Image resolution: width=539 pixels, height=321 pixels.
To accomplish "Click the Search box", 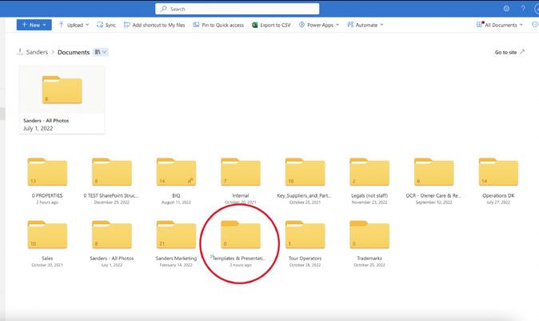I will [x=238, y=9].
